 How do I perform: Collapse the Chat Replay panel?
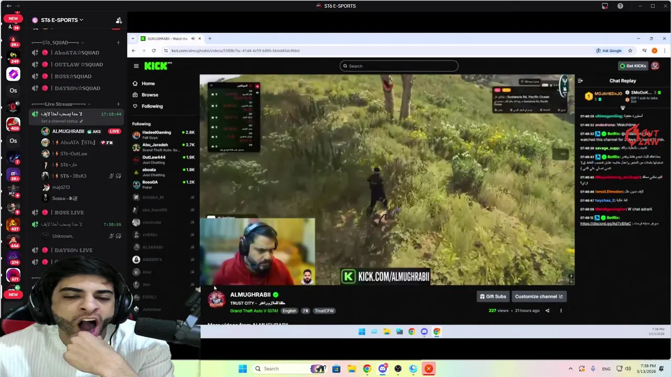580,81
